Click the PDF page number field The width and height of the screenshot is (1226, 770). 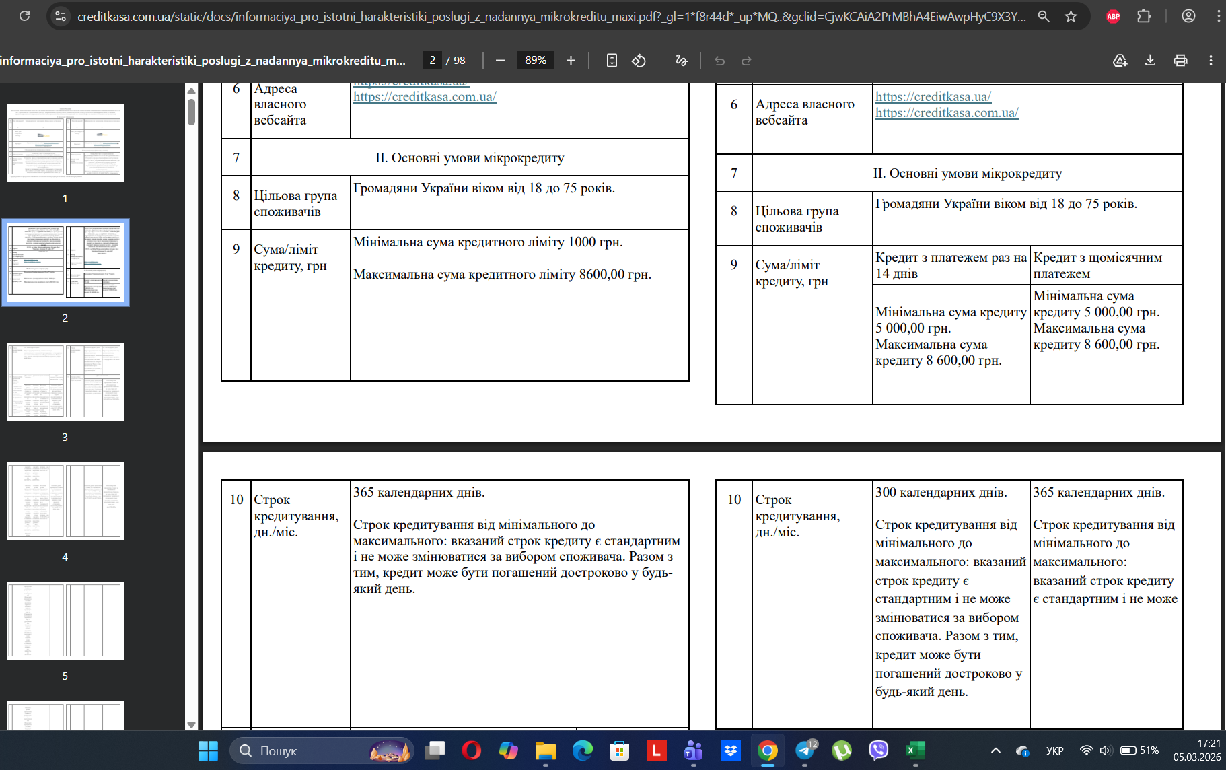[432, 61]
